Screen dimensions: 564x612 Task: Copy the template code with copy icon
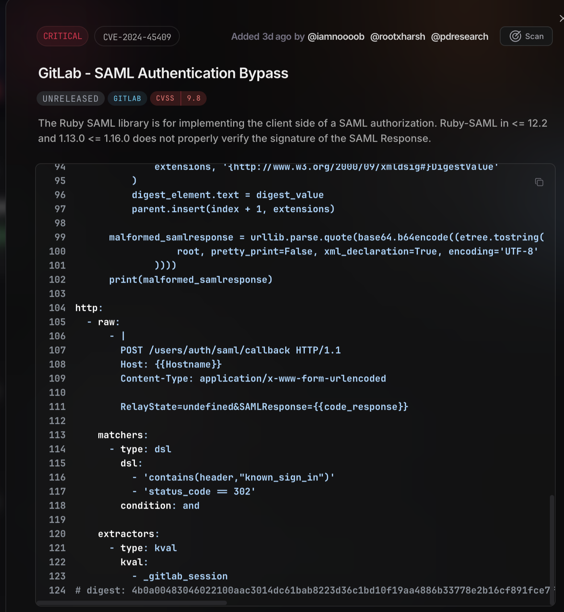coord(539,182)
